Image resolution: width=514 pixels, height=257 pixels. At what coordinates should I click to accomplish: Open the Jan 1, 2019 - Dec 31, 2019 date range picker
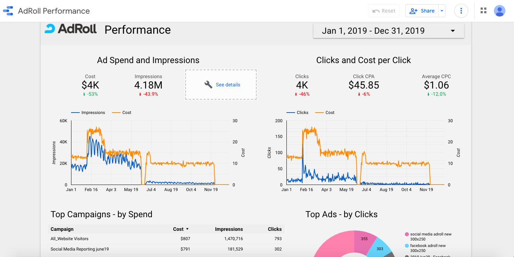point(389,31)
